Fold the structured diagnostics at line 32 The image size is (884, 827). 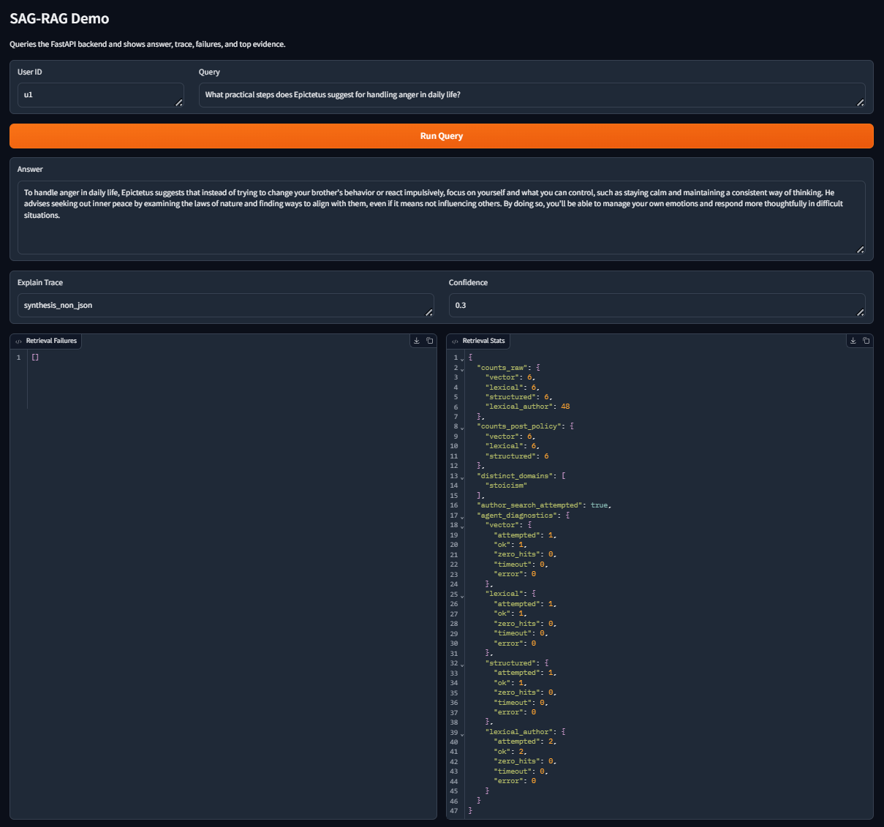pyautogui.click(x=462, y=664)
